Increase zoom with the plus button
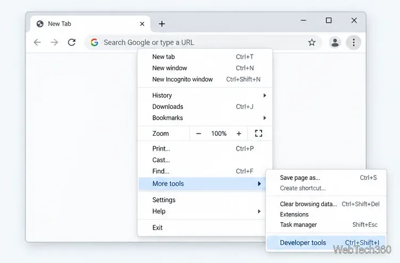This screenshot has height=263, width=400. click(x=239, y=134)
